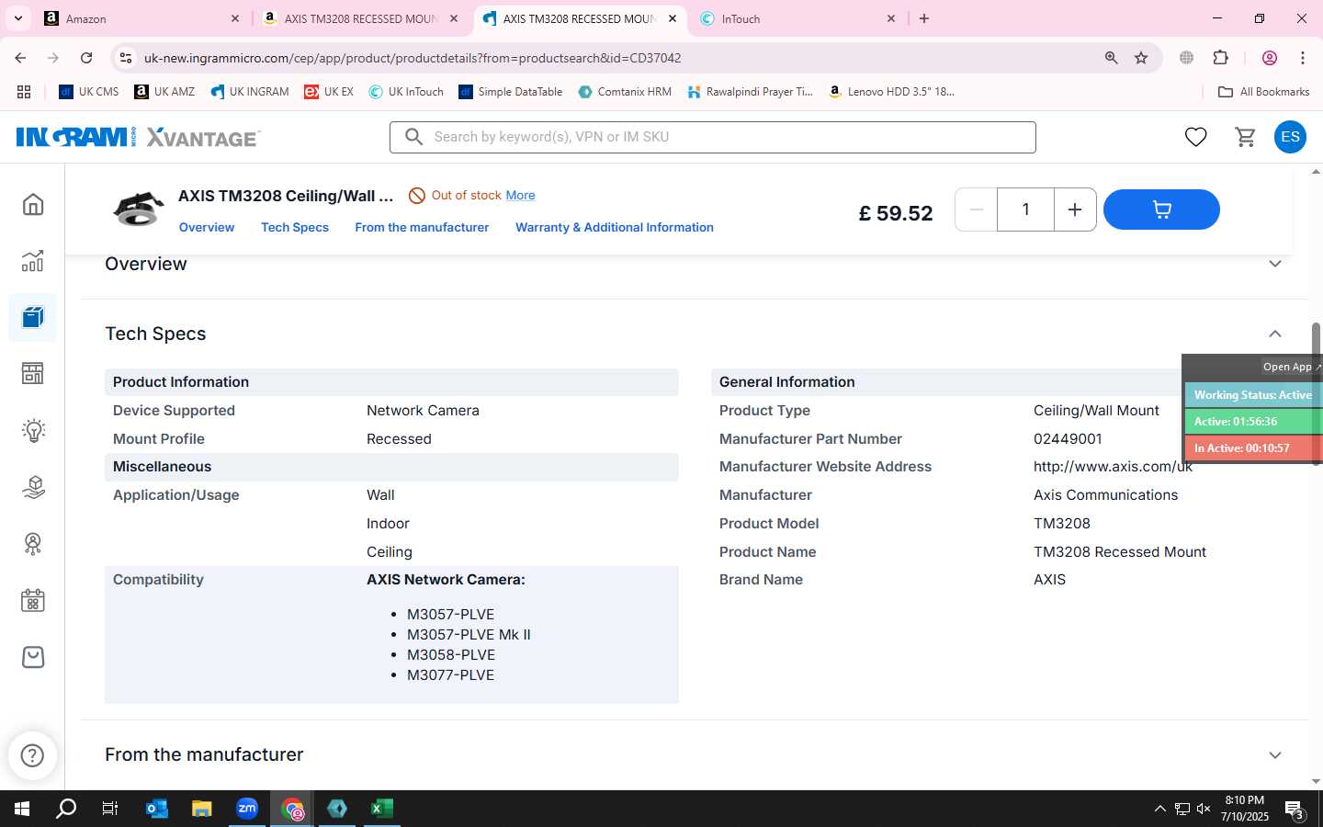Open the tab search dropdown arrow

tap(17, 18)
